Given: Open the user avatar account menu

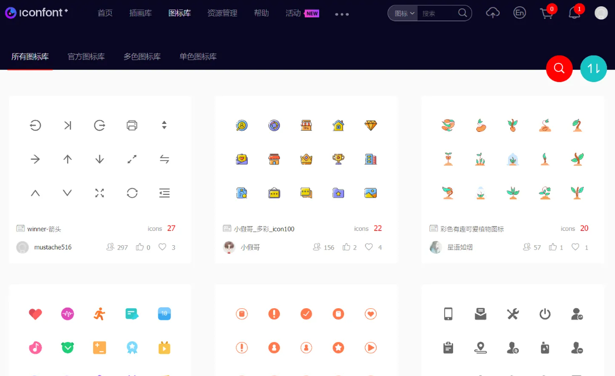Looking at the screenshot, I should [601, 13].
